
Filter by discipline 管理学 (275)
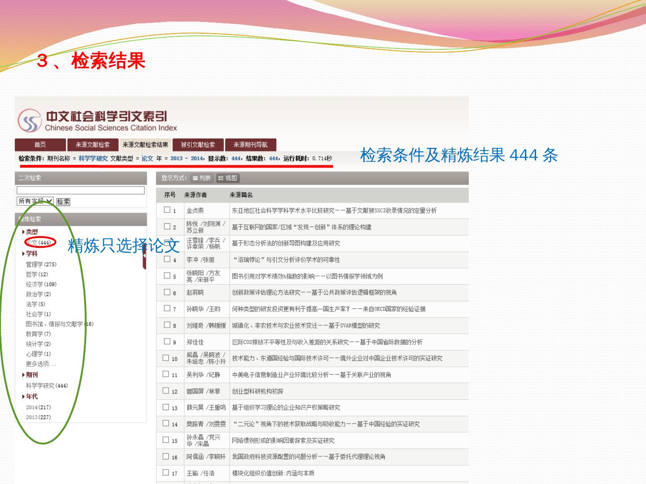[41, 264]
